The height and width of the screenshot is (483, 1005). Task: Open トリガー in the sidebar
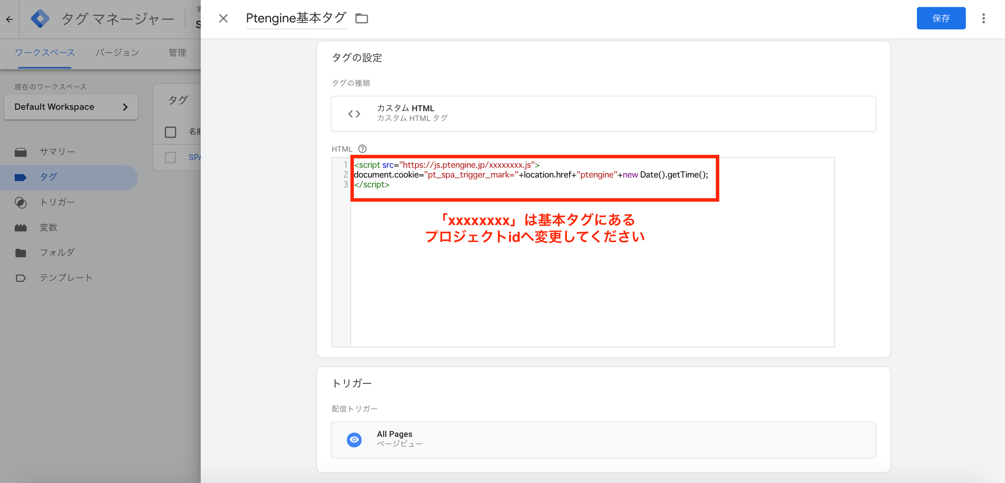point(58,202)
